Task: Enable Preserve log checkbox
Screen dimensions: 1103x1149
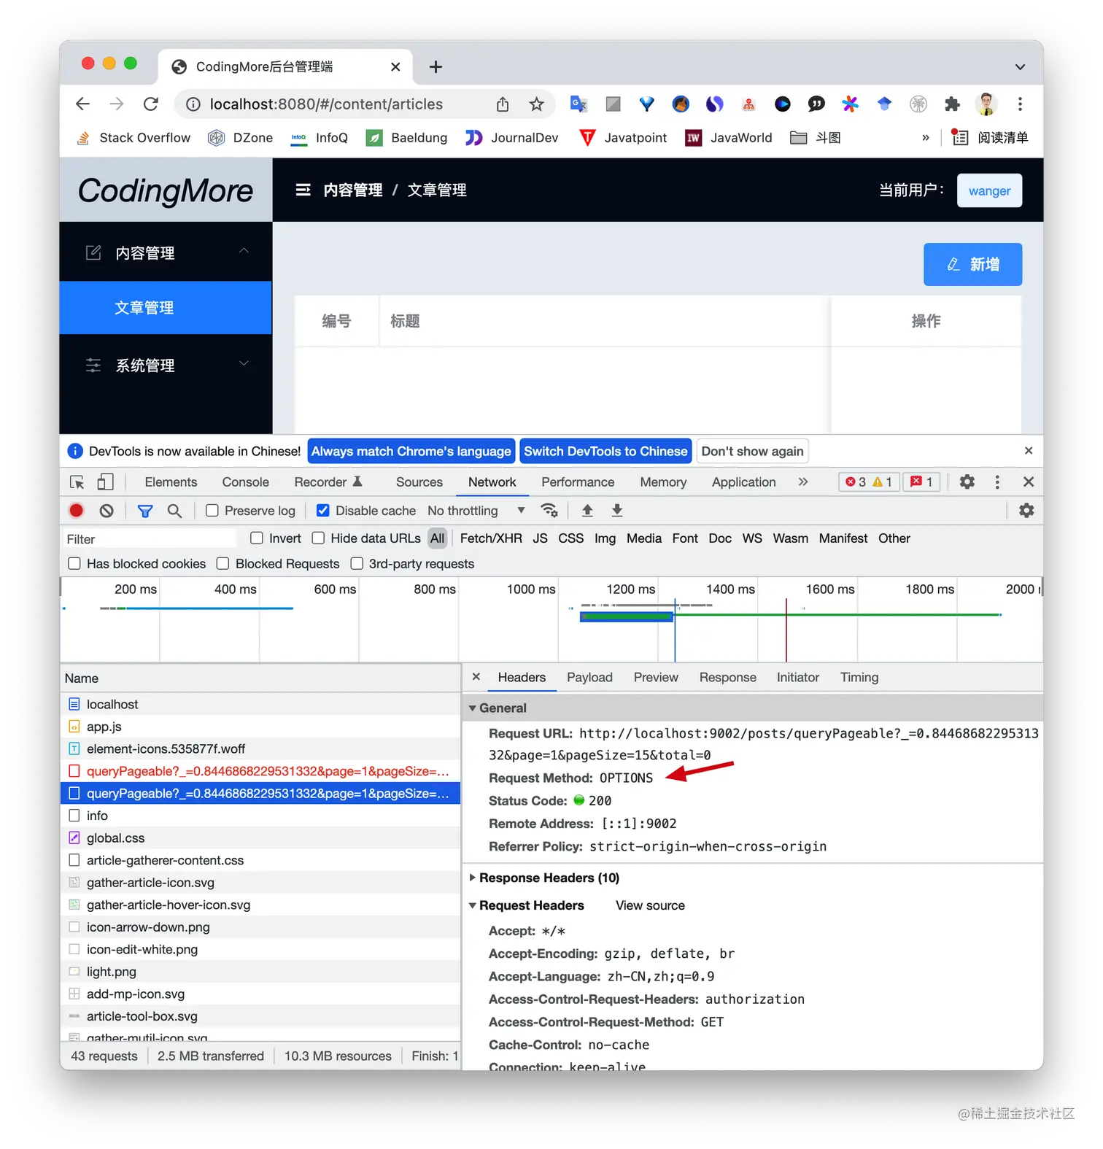Action: pyautogui.click(x=212, y=511)
